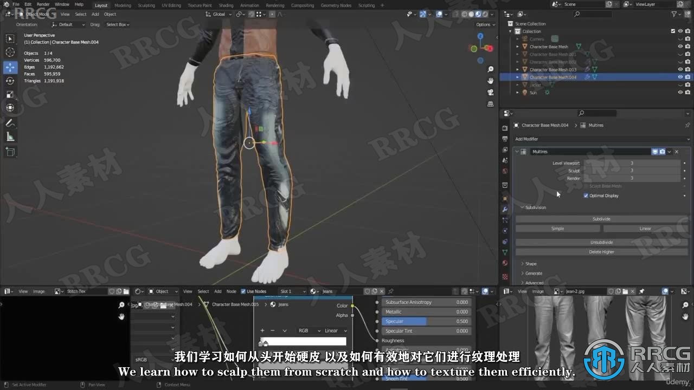Adjust the Specular value slider

tap(427, 321)
